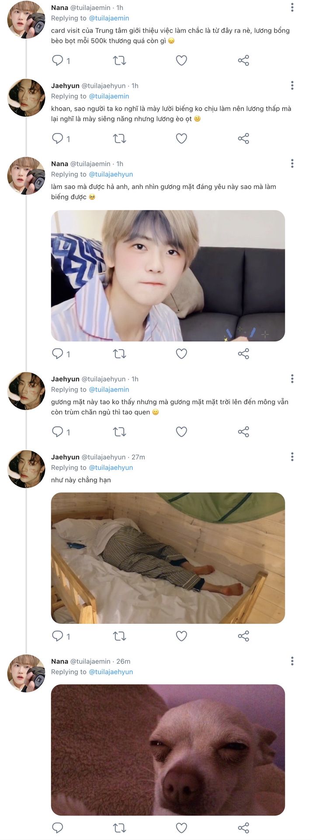312x840 pixels.
Task: Share Nana's selfie photo tweet
Action: (243, 353)
